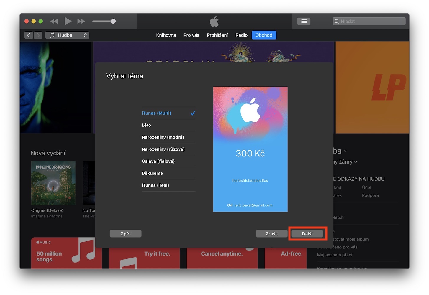Image resolution: width=429 pixels, height=295 pixels.
Task: Adjust the volume slider
Action: (104, 21)
